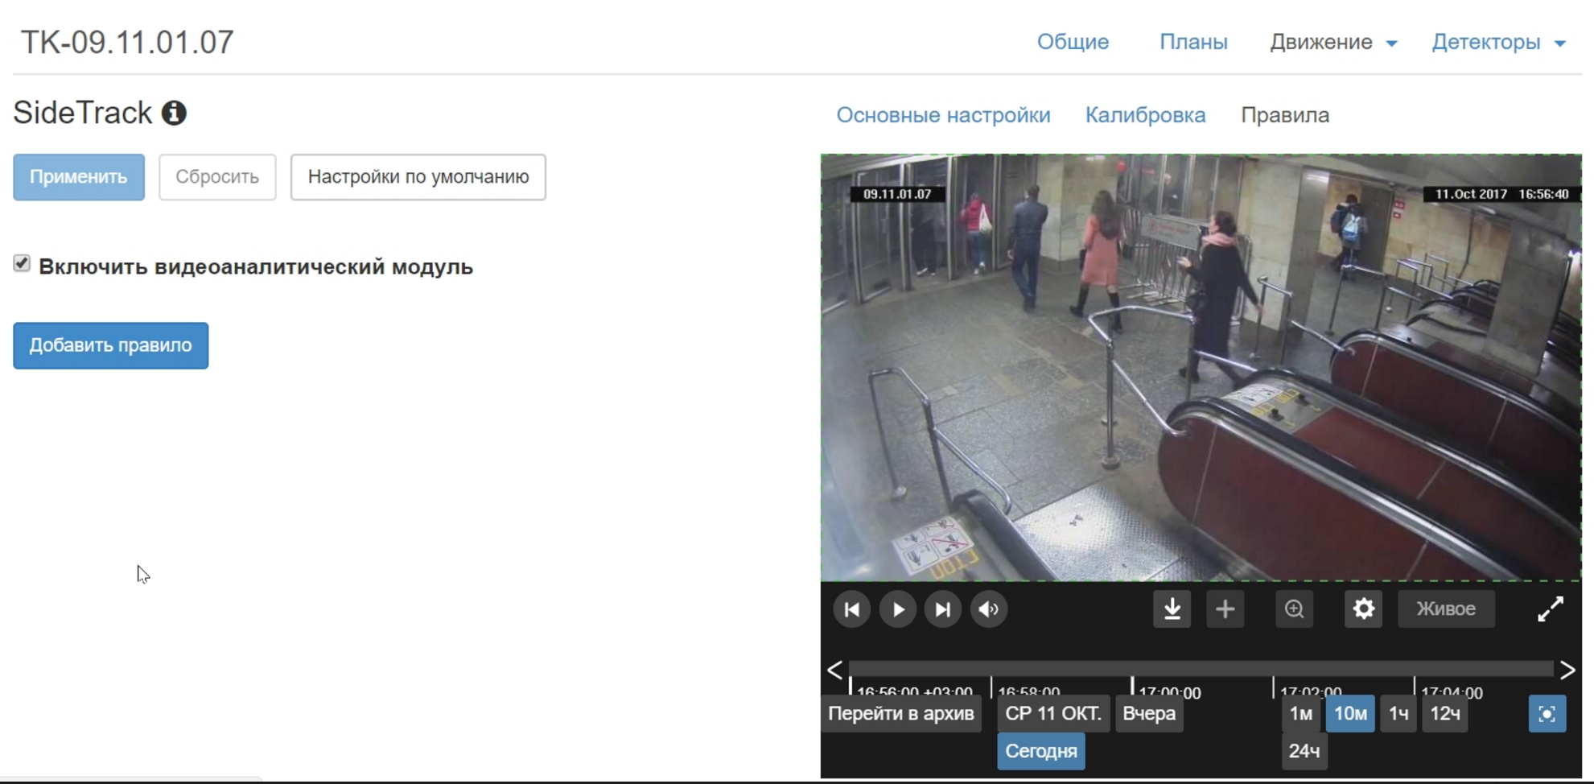
Task: Switch to Калибровка tab
Action: click(x=1145, y=115)
